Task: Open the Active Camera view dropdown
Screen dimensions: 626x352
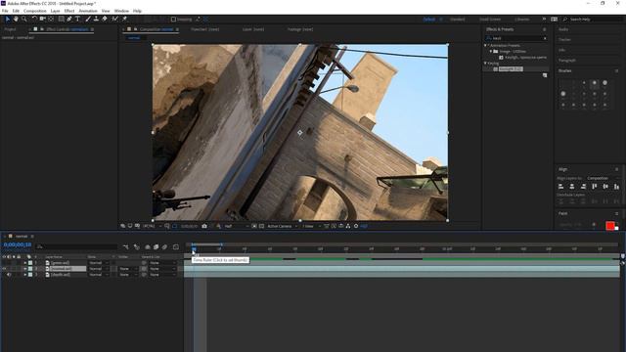Action: [x=283, y=226]
